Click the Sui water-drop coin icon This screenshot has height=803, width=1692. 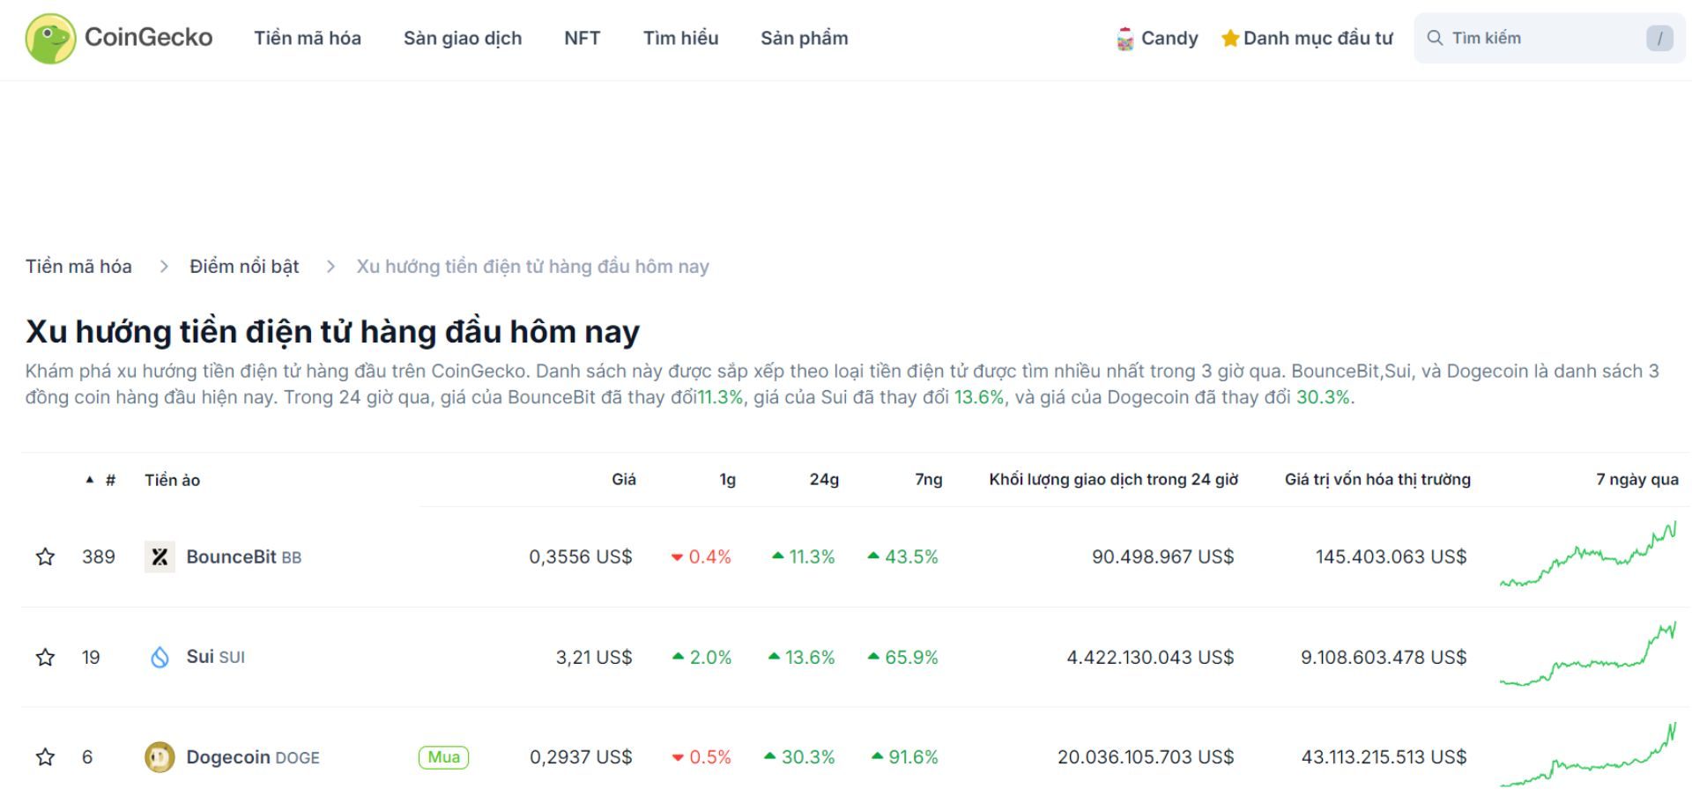pos(160,657)
